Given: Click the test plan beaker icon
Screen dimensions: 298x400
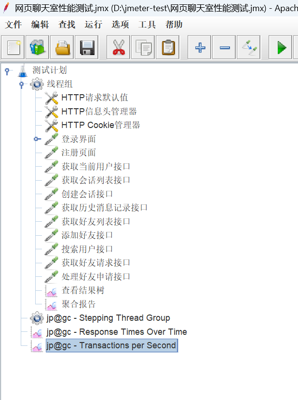Looking at the screenshot, I should tap(23, 70).
